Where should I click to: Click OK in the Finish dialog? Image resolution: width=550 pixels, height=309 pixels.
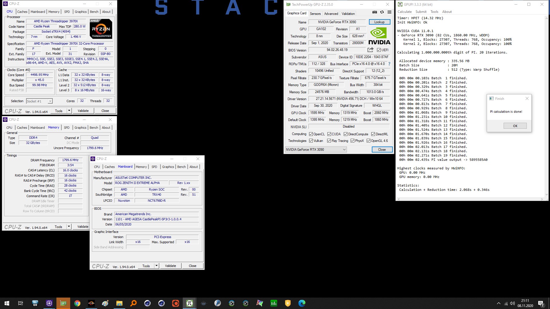[515, 126]
